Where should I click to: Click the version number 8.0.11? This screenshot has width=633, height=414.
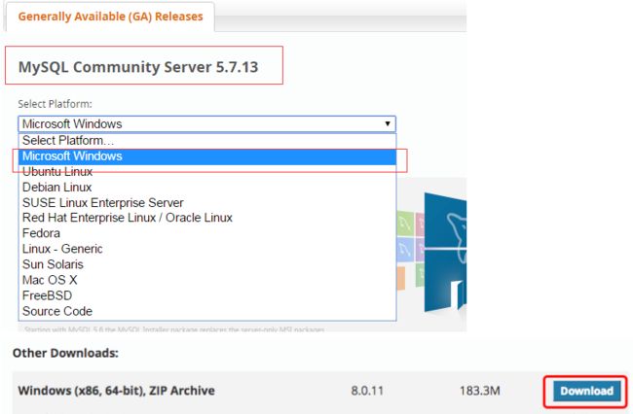(x=367, y=391)
